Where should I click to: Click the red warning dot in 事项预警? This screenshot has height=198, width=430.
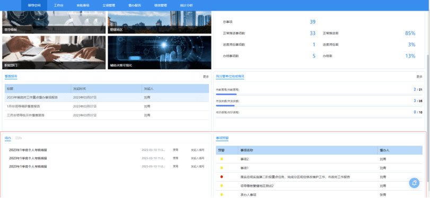click(x=222, y=177)
